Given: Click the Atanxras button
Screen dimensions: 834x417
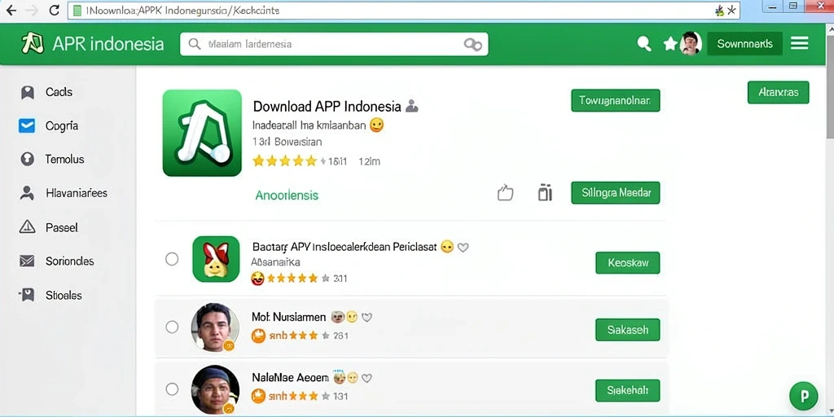Looking at the screenshot, I should pos(778,92).
